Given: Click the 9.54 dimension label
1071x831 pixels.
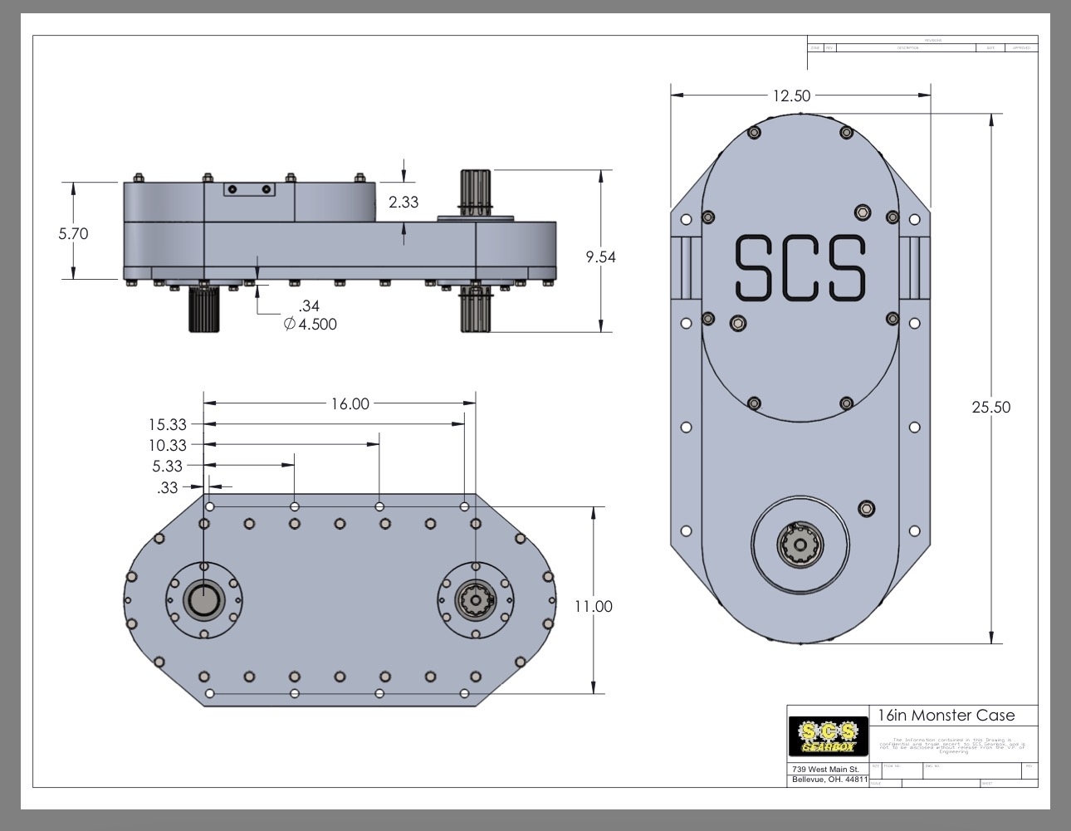Looking at the screenshot, I should 600,257.
